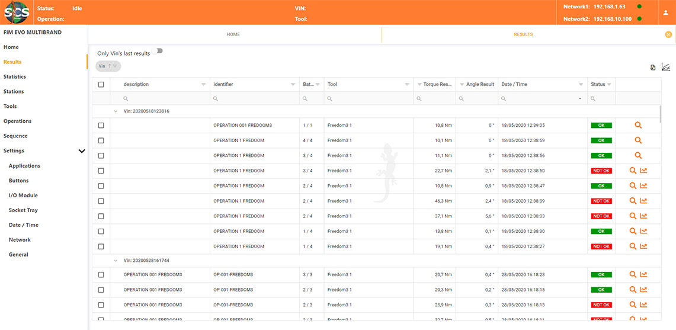Viewport: 676px width, 330px height.
Task: Open the chart graph icon above the table
Action: [665, 68]
